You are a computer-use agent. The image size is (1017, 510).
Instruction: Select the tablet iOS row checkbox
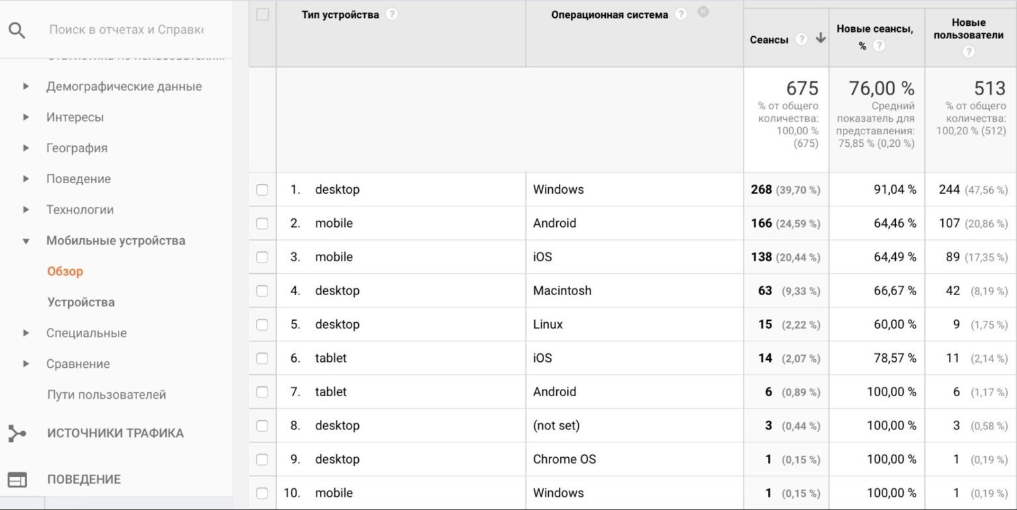[262, 359]
